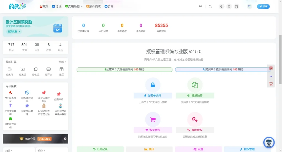Click the floating back-to-top arrow

coord(271,76)
